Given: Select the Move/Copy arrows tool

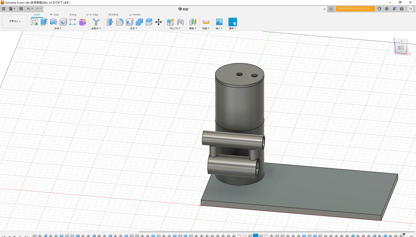Looking at the screenshot, I should pyautogui.click(x=158, y=22).
